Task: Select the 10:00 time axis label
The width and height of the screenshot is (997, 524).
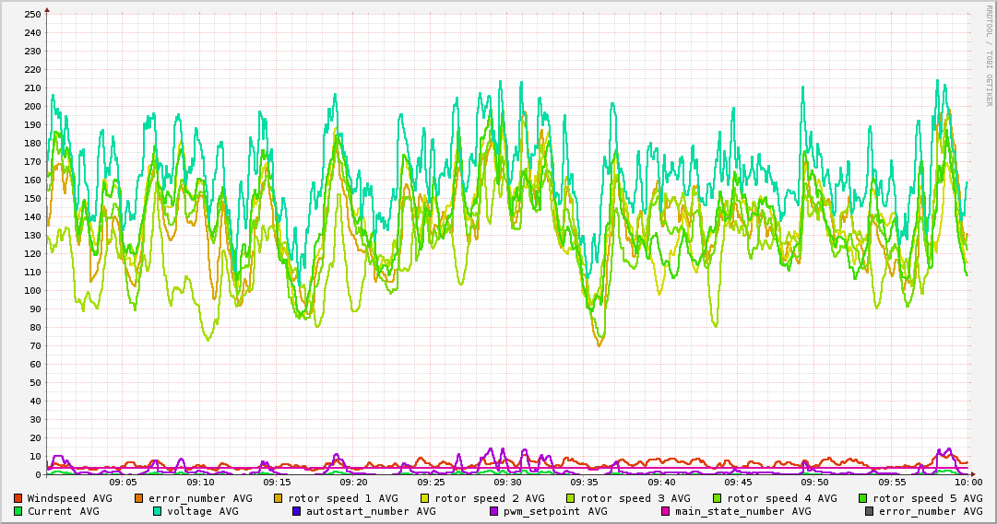Action: 967,482
